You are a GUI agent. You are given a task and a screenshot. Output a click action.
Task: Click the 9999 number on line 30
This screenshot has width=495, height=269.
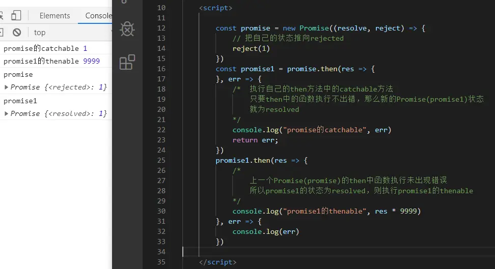(408, 211)
